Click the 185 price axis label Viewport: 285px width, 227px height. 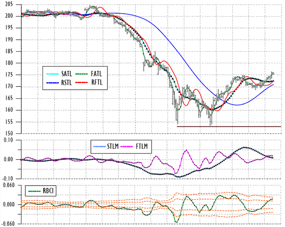point(9,51)
